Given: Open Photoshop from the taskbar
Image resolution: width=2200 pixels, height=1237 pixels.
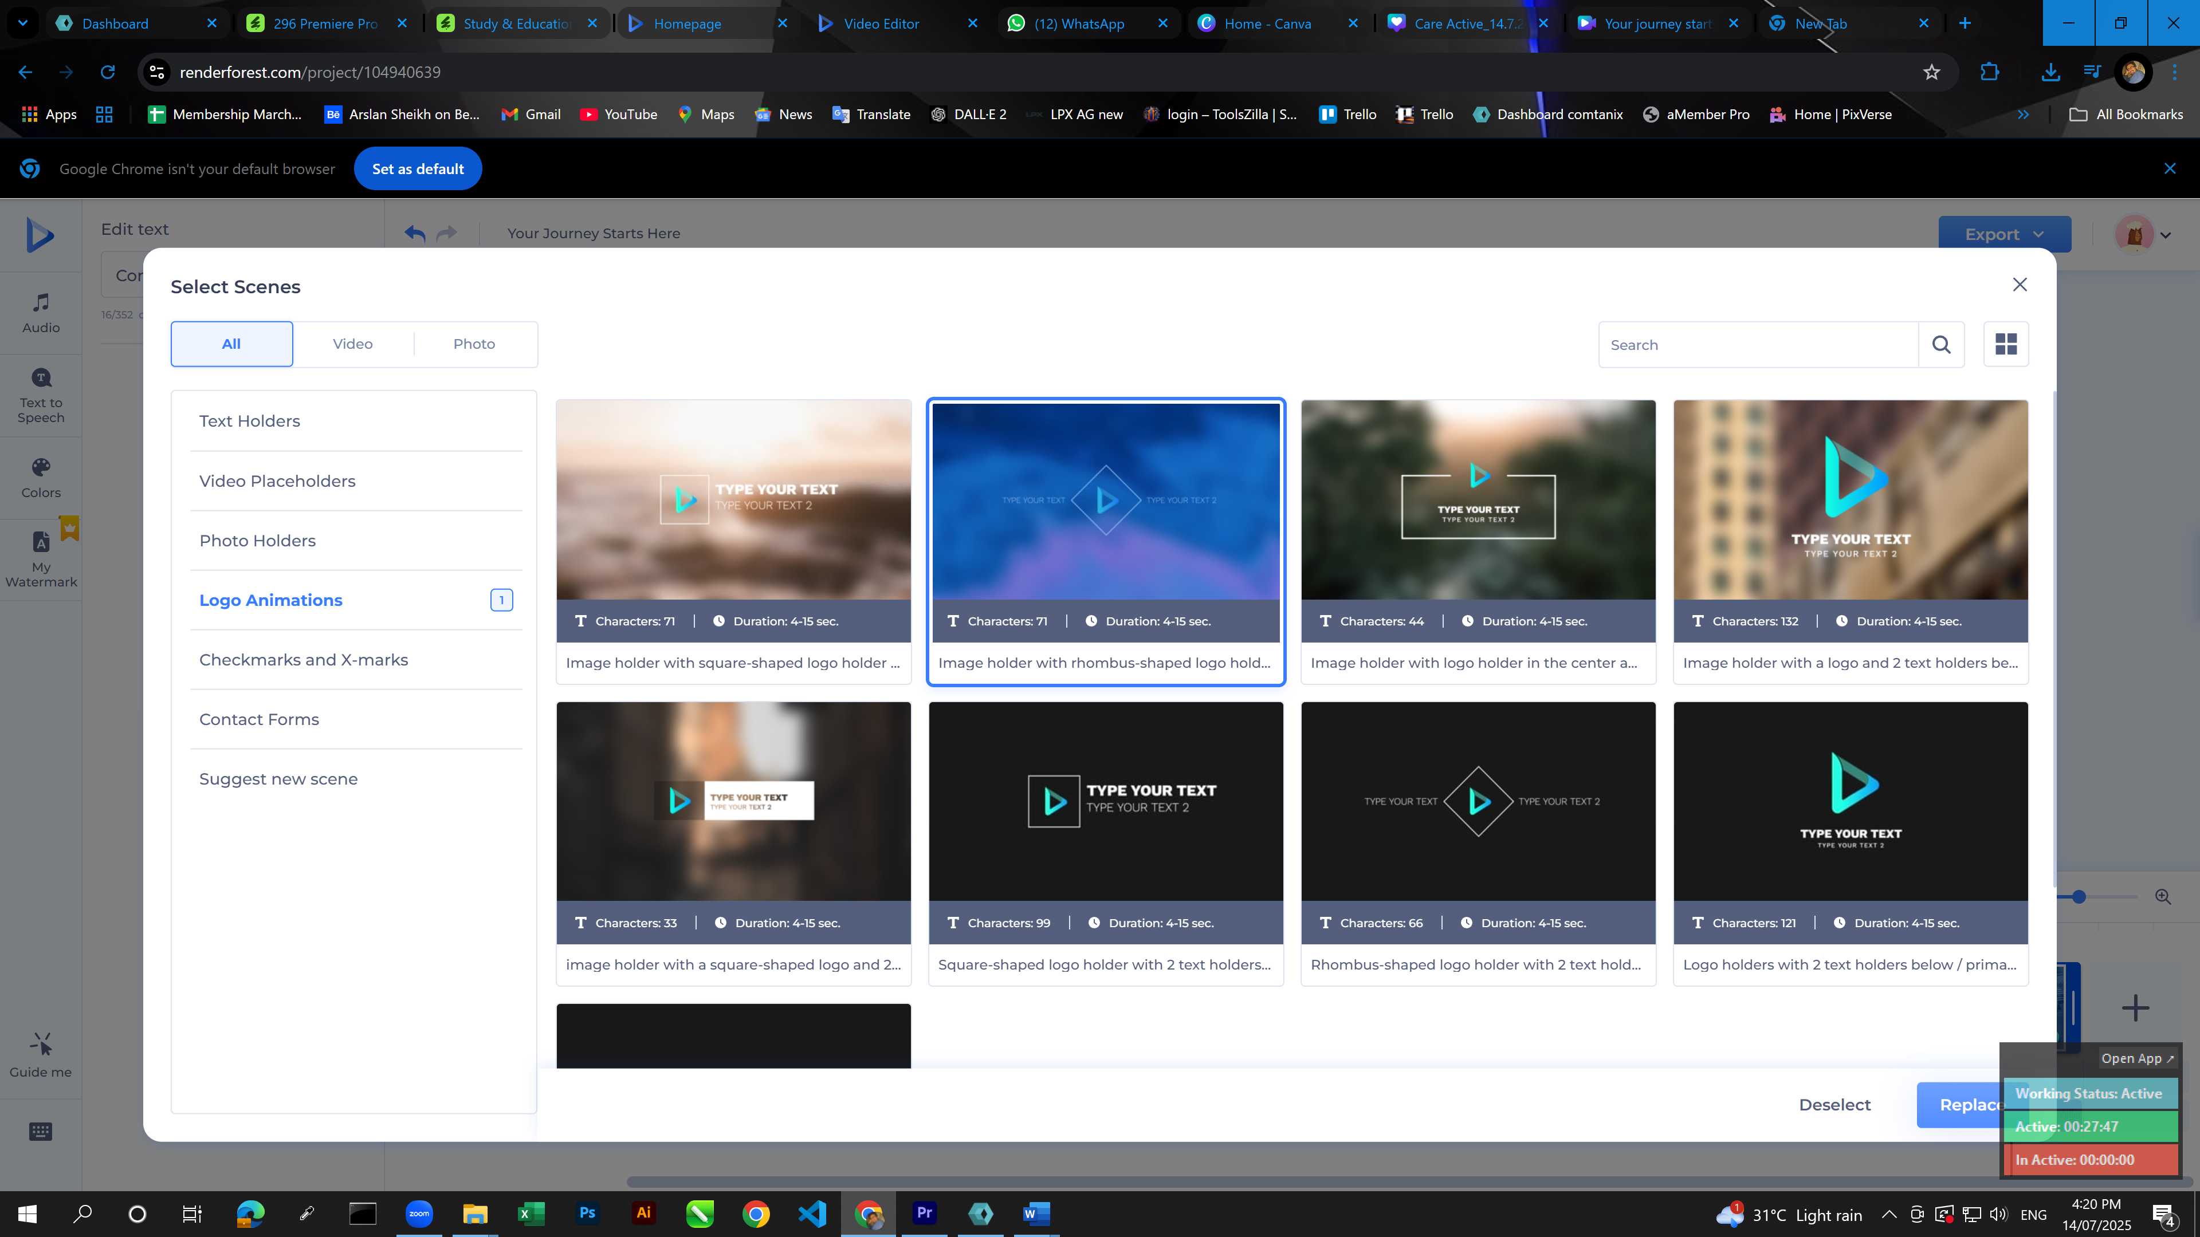Looking at the screenshot, I should click(x=587, y=1213).
